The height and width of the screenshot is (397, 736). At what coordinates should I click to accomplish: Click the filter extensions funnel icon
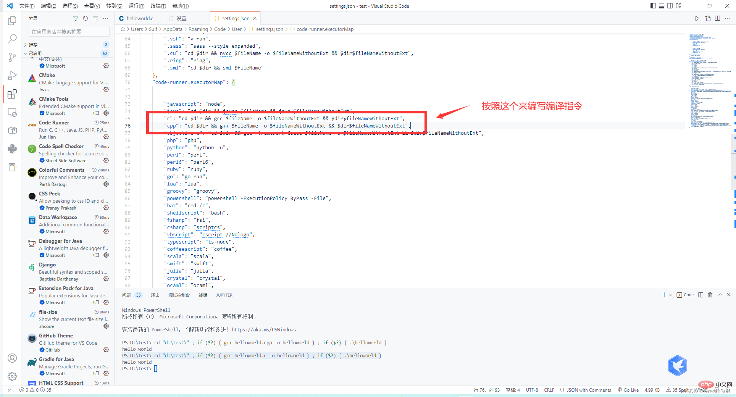point(76,18)
